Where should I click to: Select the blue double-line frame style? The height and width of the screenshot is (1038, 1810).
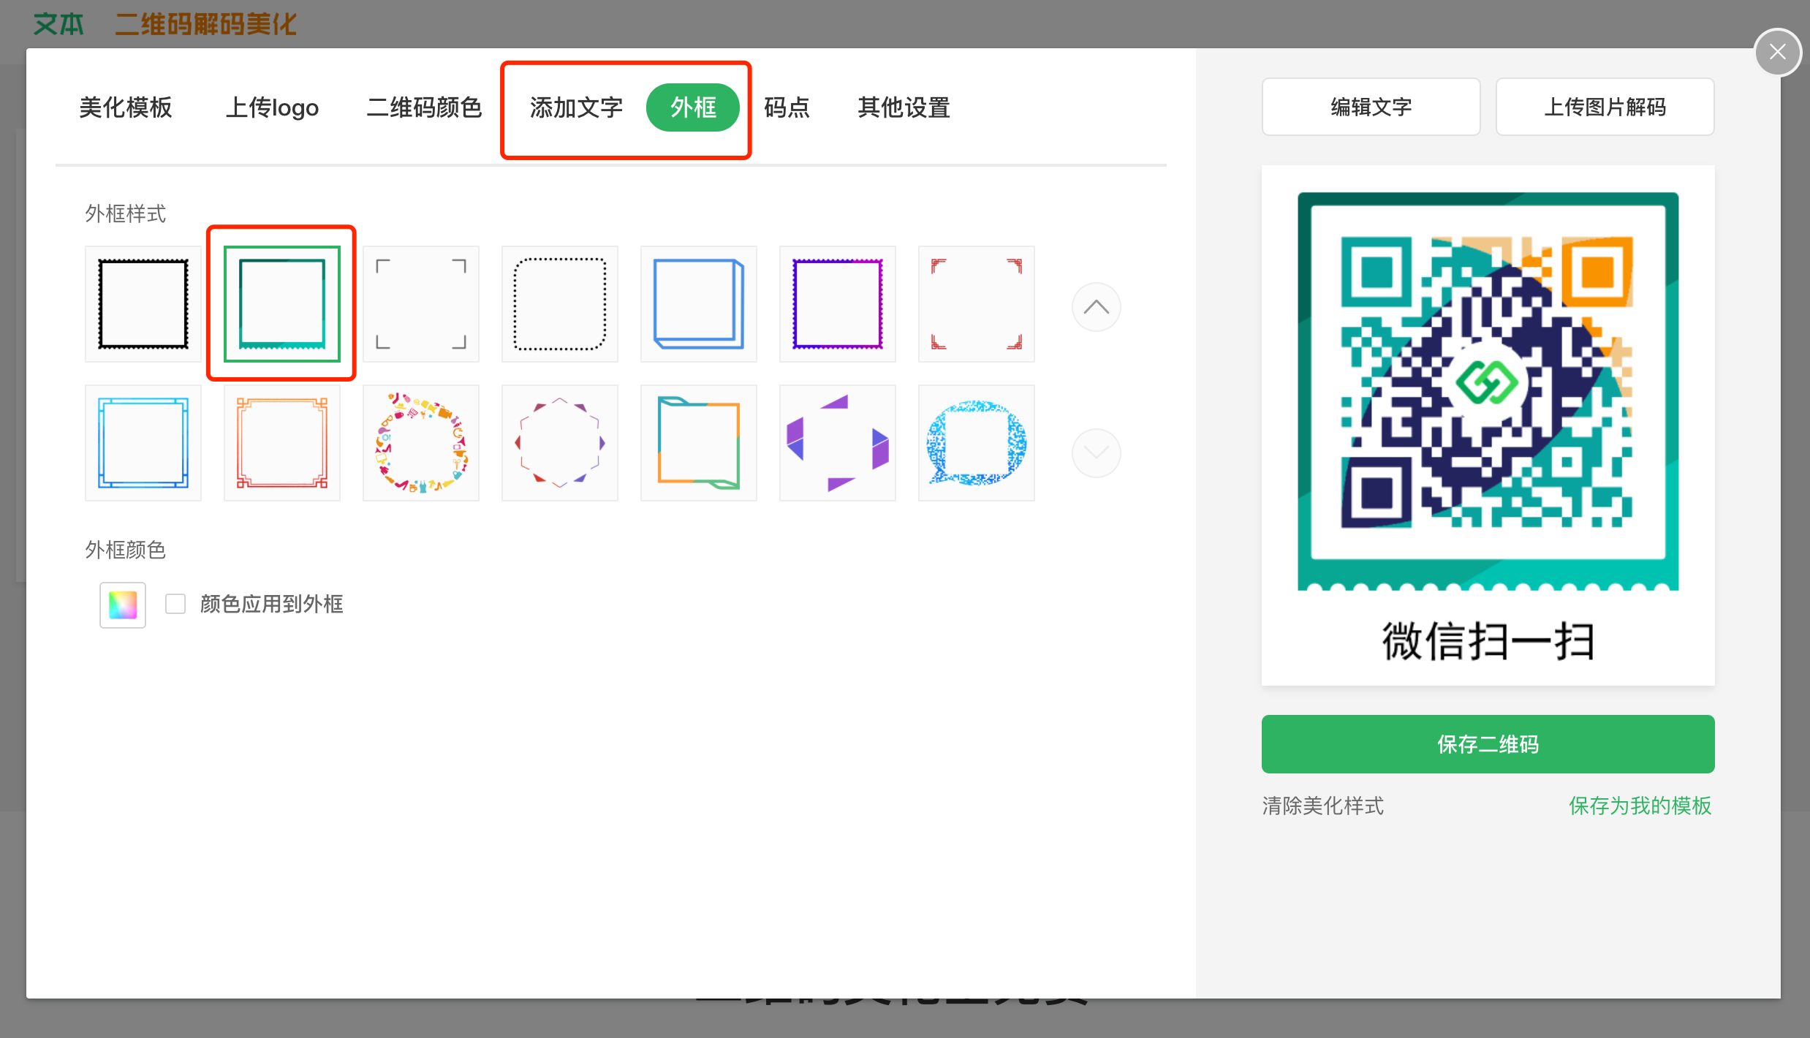(143, 443)
